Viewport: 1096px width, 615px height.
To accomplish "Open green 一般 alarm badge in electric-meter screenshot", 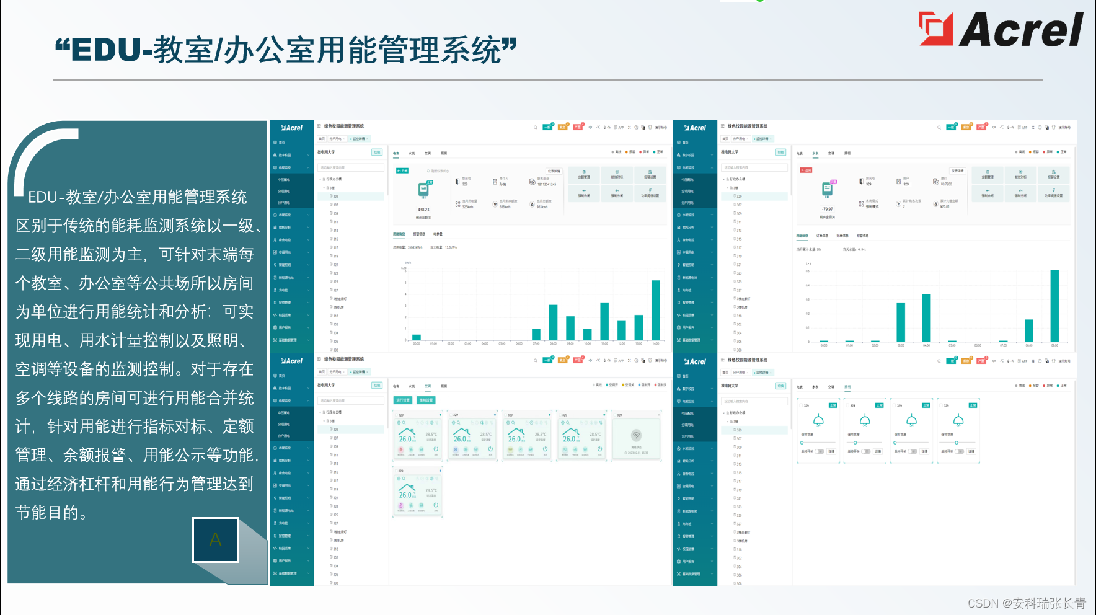I will click(548, 127).
